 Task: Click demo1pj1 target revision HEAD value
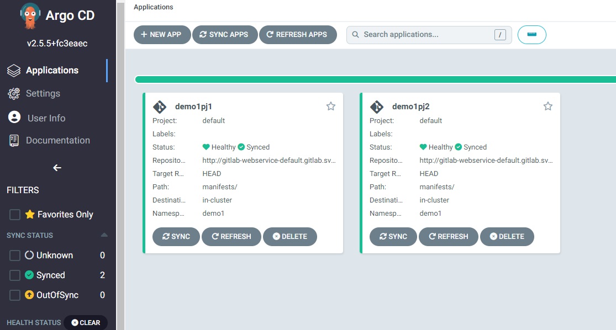[x=212, y=174]
